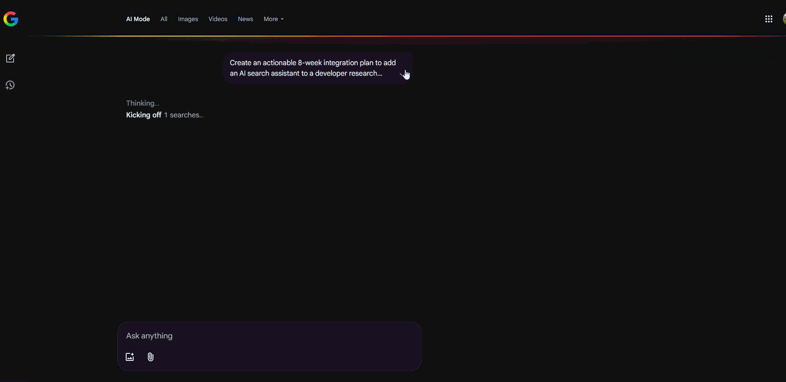Click the Thinking... status text
The image size is (786, 382).
click(x=142, y=103)
